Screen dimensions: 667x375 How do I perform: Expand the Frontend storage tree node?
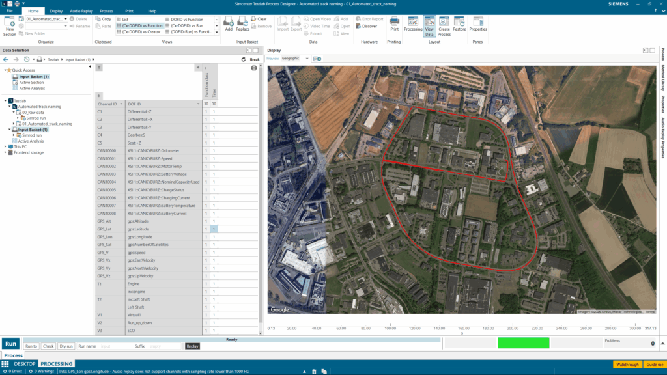pos(6,152)
